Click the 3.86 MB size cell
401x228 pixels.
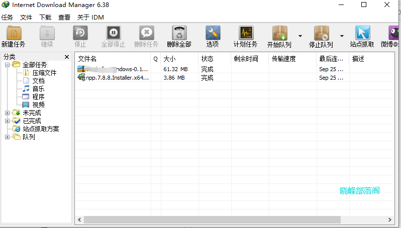(174, 78)
